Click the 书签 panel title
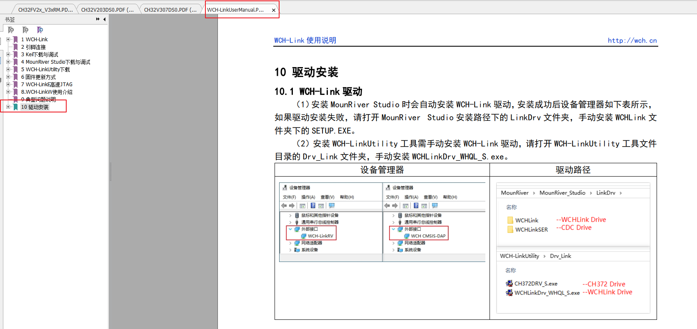The image size is (697, 329). click(x=10, y=20)
